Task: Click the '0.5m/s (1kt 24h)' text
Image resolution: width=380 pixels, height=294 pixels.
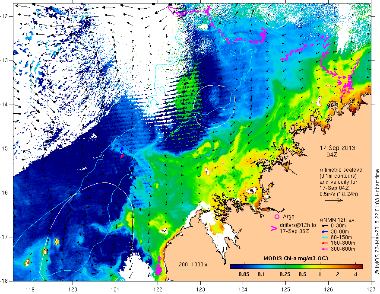Action: click(339, 194)
